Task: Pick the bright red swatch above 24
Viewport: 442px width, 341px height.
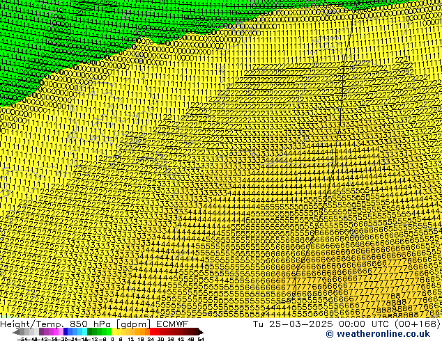Action: [152, 332]
